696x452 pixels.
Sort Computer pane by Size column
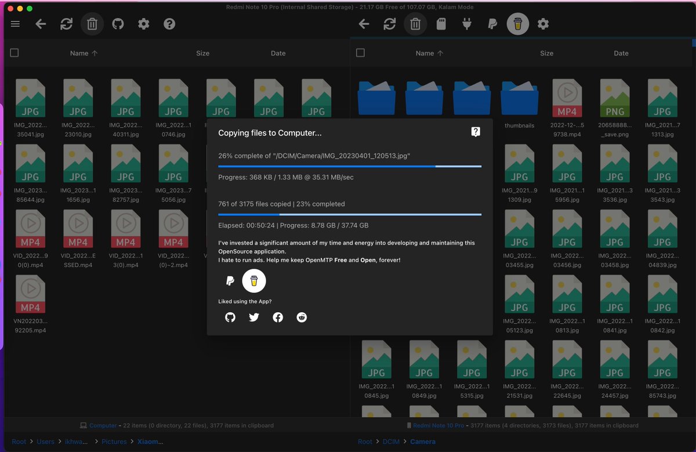click(x=202, y=53)
